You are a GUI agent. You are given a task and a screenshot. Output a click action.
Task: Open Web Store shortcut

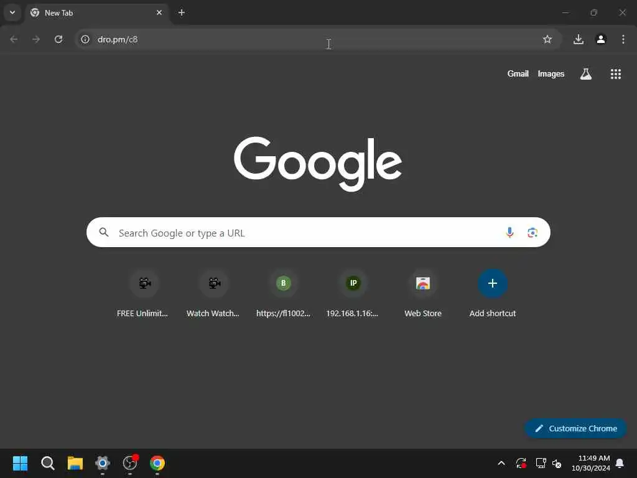(x=423, y=294)
